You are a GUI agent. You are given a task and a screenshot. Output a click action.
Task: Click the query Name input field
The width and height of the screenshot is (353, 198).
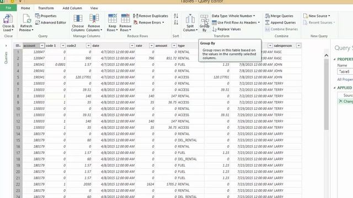pos(345,72)
